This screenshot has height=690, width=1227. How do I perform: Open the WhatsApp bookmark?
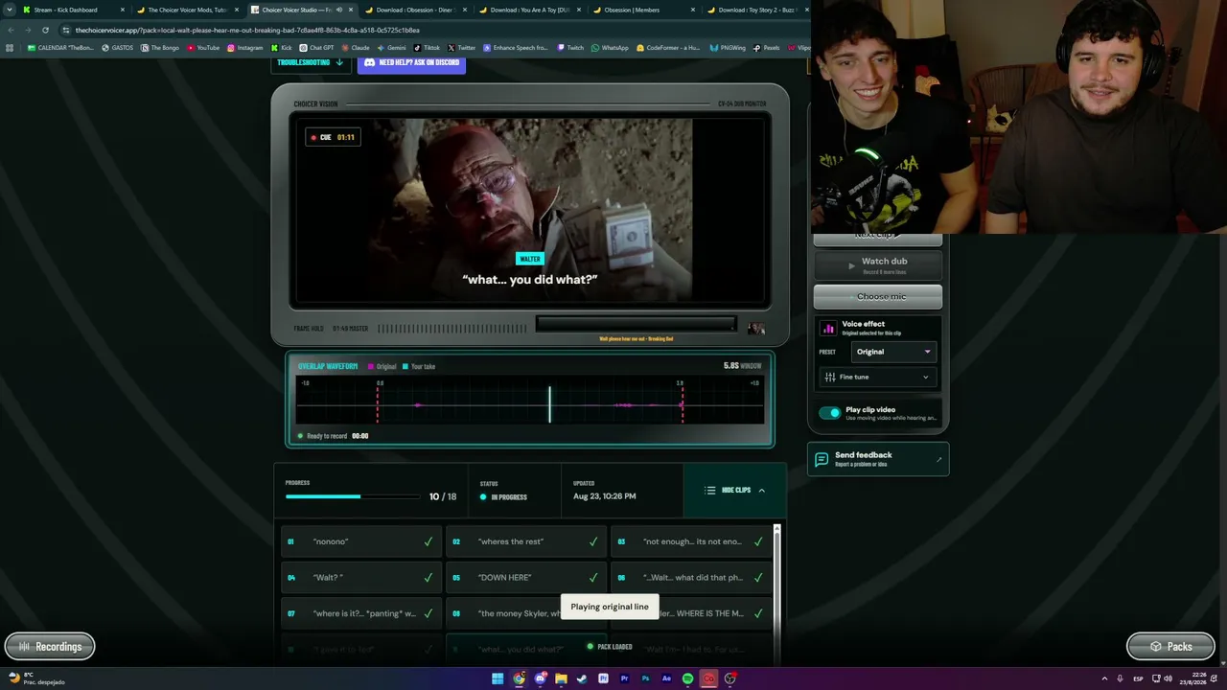pos(611,48)
